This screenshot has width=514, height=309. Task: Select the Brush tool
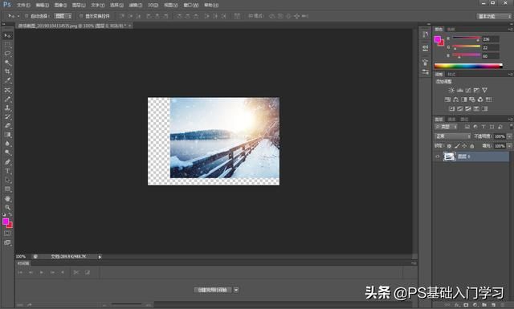[x=7, y=99]
